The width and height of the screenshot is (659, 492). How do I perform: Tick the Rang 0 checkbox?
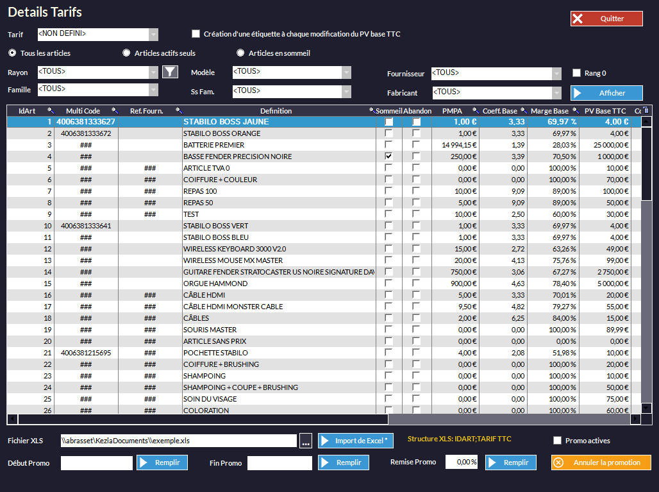click(x=576, y=73)
